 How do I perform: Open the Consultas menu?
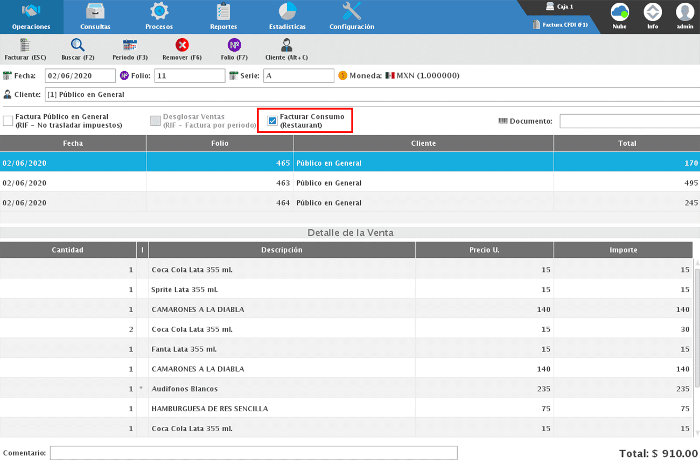[95, 17]
